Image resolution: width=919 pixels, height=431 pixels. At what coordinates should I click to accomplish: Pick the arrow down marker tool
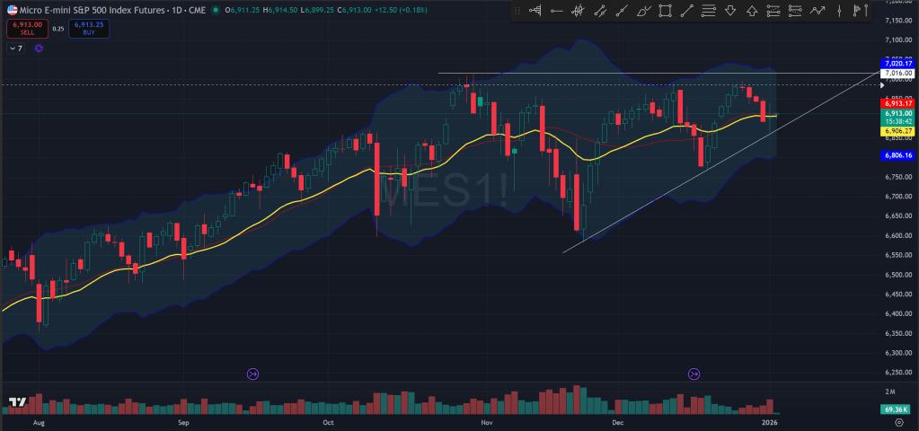click(x=730, y=11)
